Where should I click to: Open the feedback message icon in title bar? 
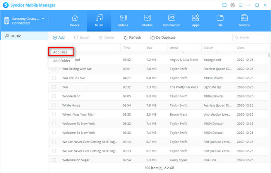pyautogui.click(x=224, y=5)
